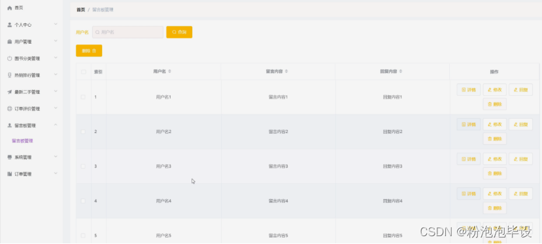This screenshot has width=542, height=244.
Task: Select the purple 留言板管理 submenu item
Action: click(x=22, y=141)
